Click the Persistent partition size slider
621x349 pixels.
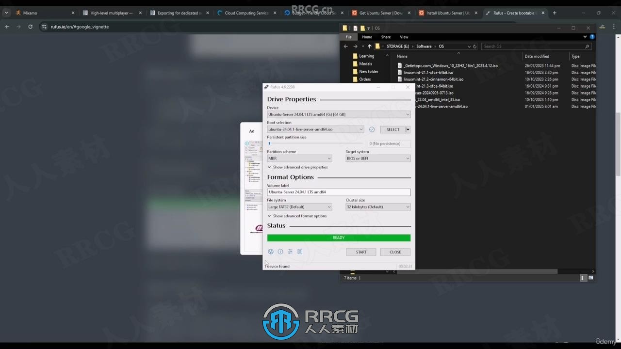[315, 143]
